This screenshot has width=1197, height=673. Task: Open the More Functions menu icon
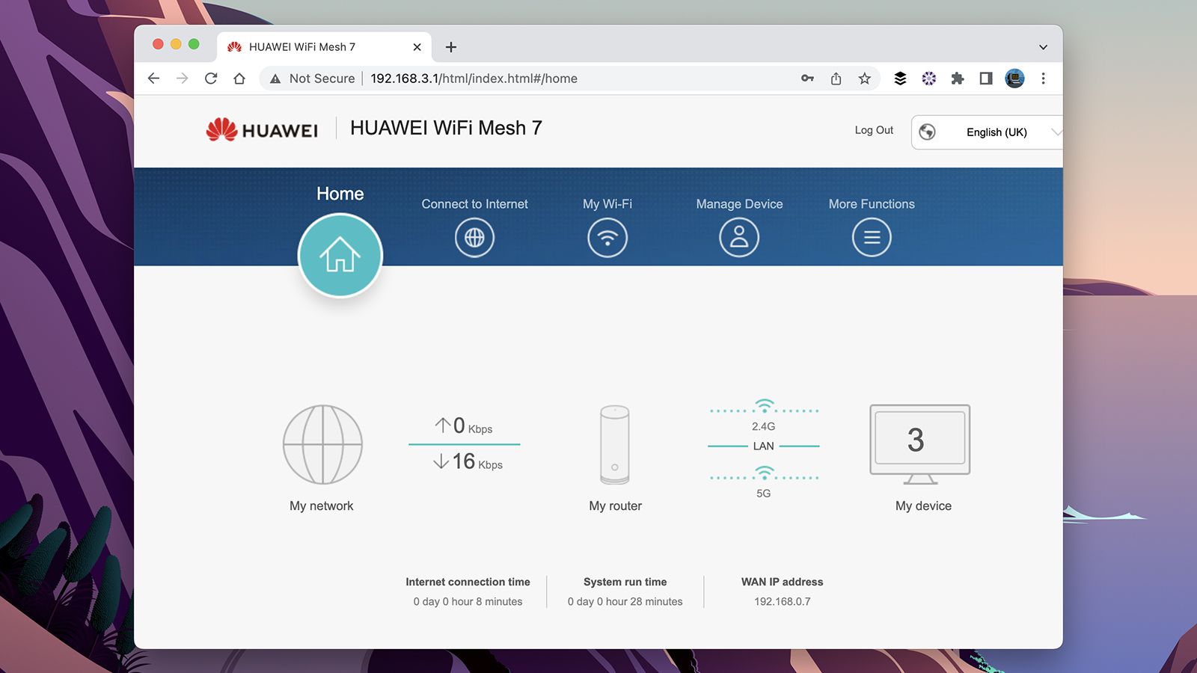[872, 237]
